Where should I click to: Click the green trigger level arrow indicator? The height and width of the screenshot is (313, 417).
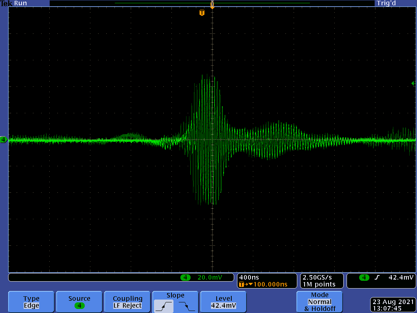[413, 83]
